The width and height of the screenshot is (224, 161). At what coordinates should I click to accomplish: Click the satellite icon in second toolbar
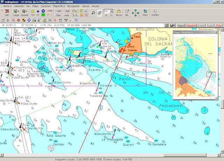pyautogui.click(x=45, y=20)
